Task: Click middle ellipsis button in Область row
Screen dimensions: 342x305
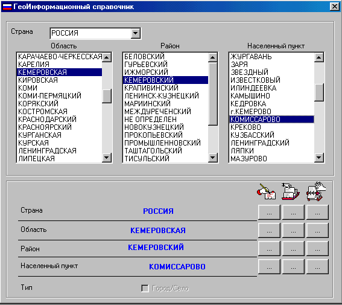Action: 293,230
